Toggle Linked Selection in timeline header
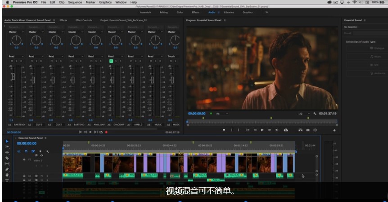Screen dimensions: 388x202 (x=33, y=151)
